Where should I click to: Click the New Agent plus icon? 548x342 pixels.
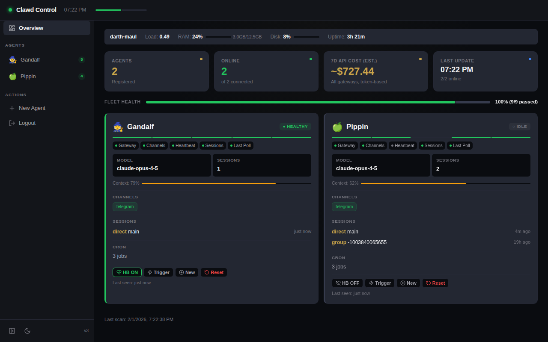[x=12, y=108]
